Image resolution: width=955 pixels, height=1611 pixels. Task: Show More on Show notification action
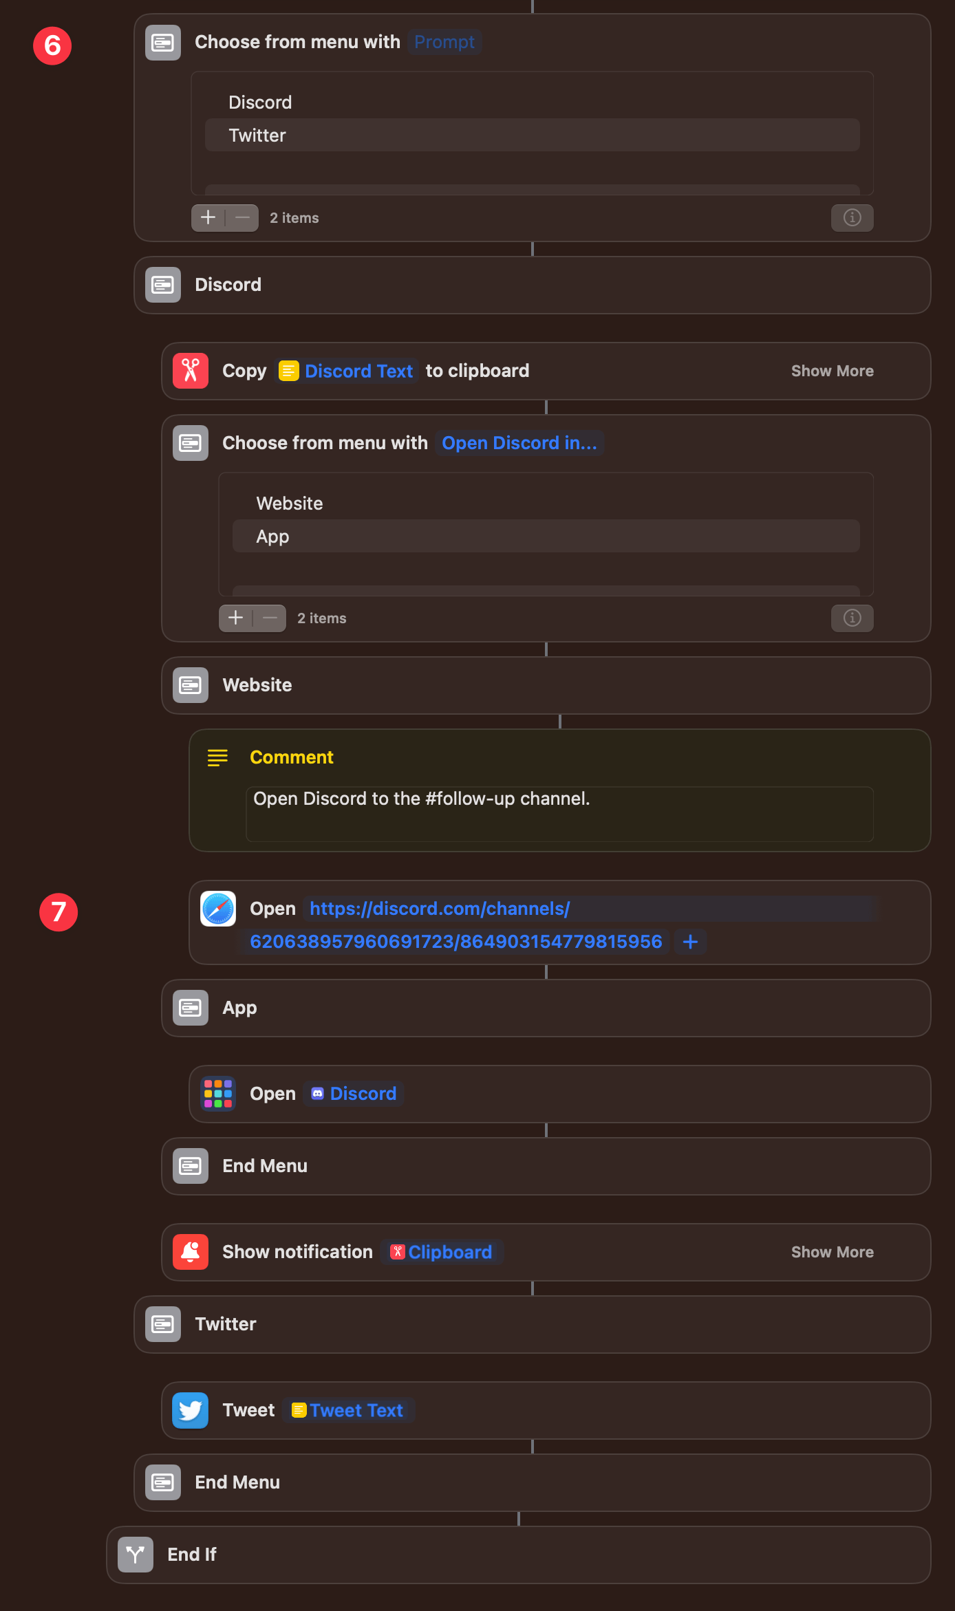coord(833,1252)
